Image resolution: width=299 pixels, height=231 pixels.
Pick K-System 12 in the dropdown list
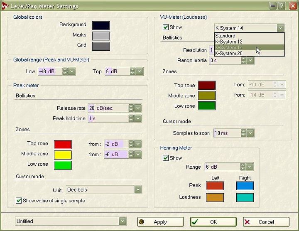[x=229, y=42]
